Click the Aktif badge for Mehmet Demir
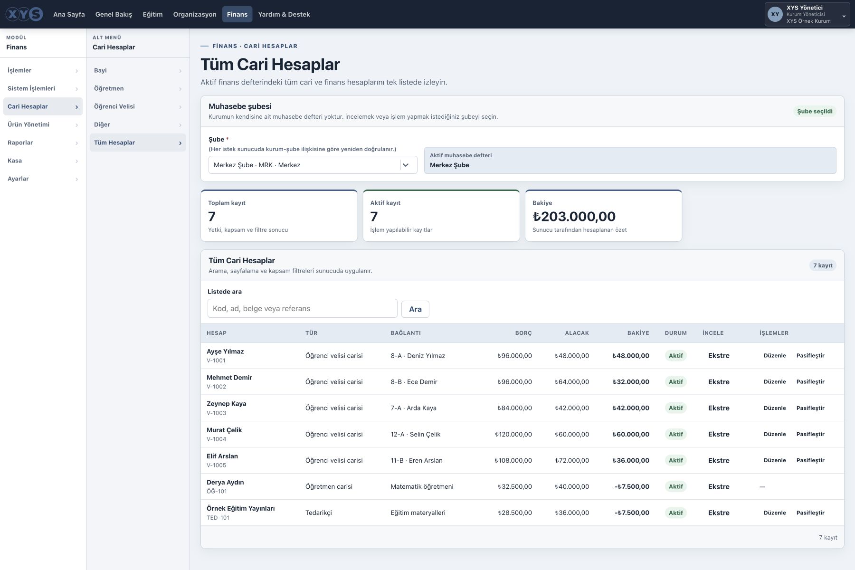The width and height of the screenshot is (855, 570). [x=675, y=381]
